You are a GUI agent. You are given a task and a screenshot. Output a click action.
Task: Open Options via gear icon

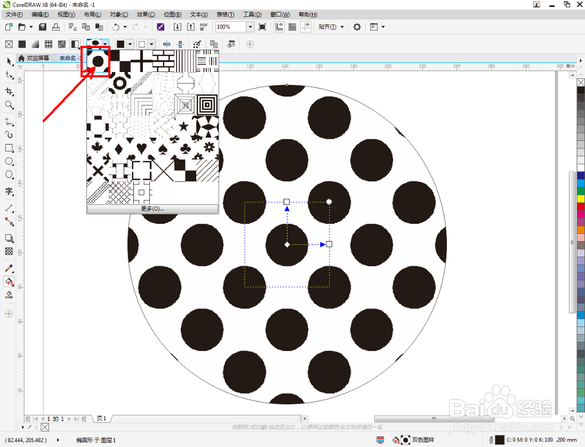coord(357,27)
